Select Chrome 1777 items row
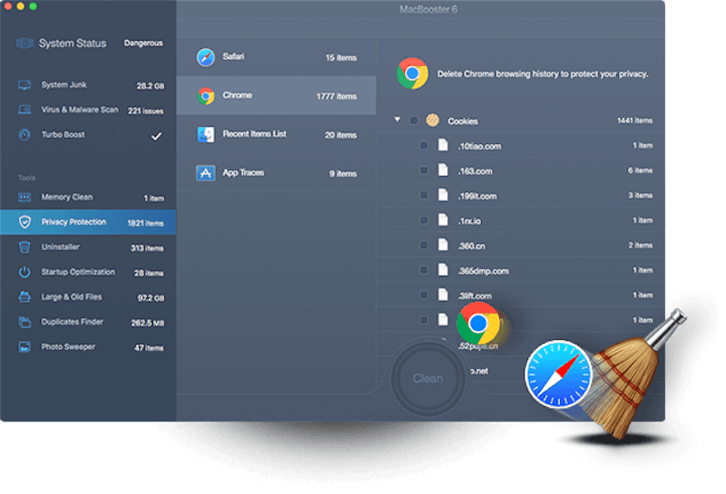726x494 pixels. tap(276, 96)
